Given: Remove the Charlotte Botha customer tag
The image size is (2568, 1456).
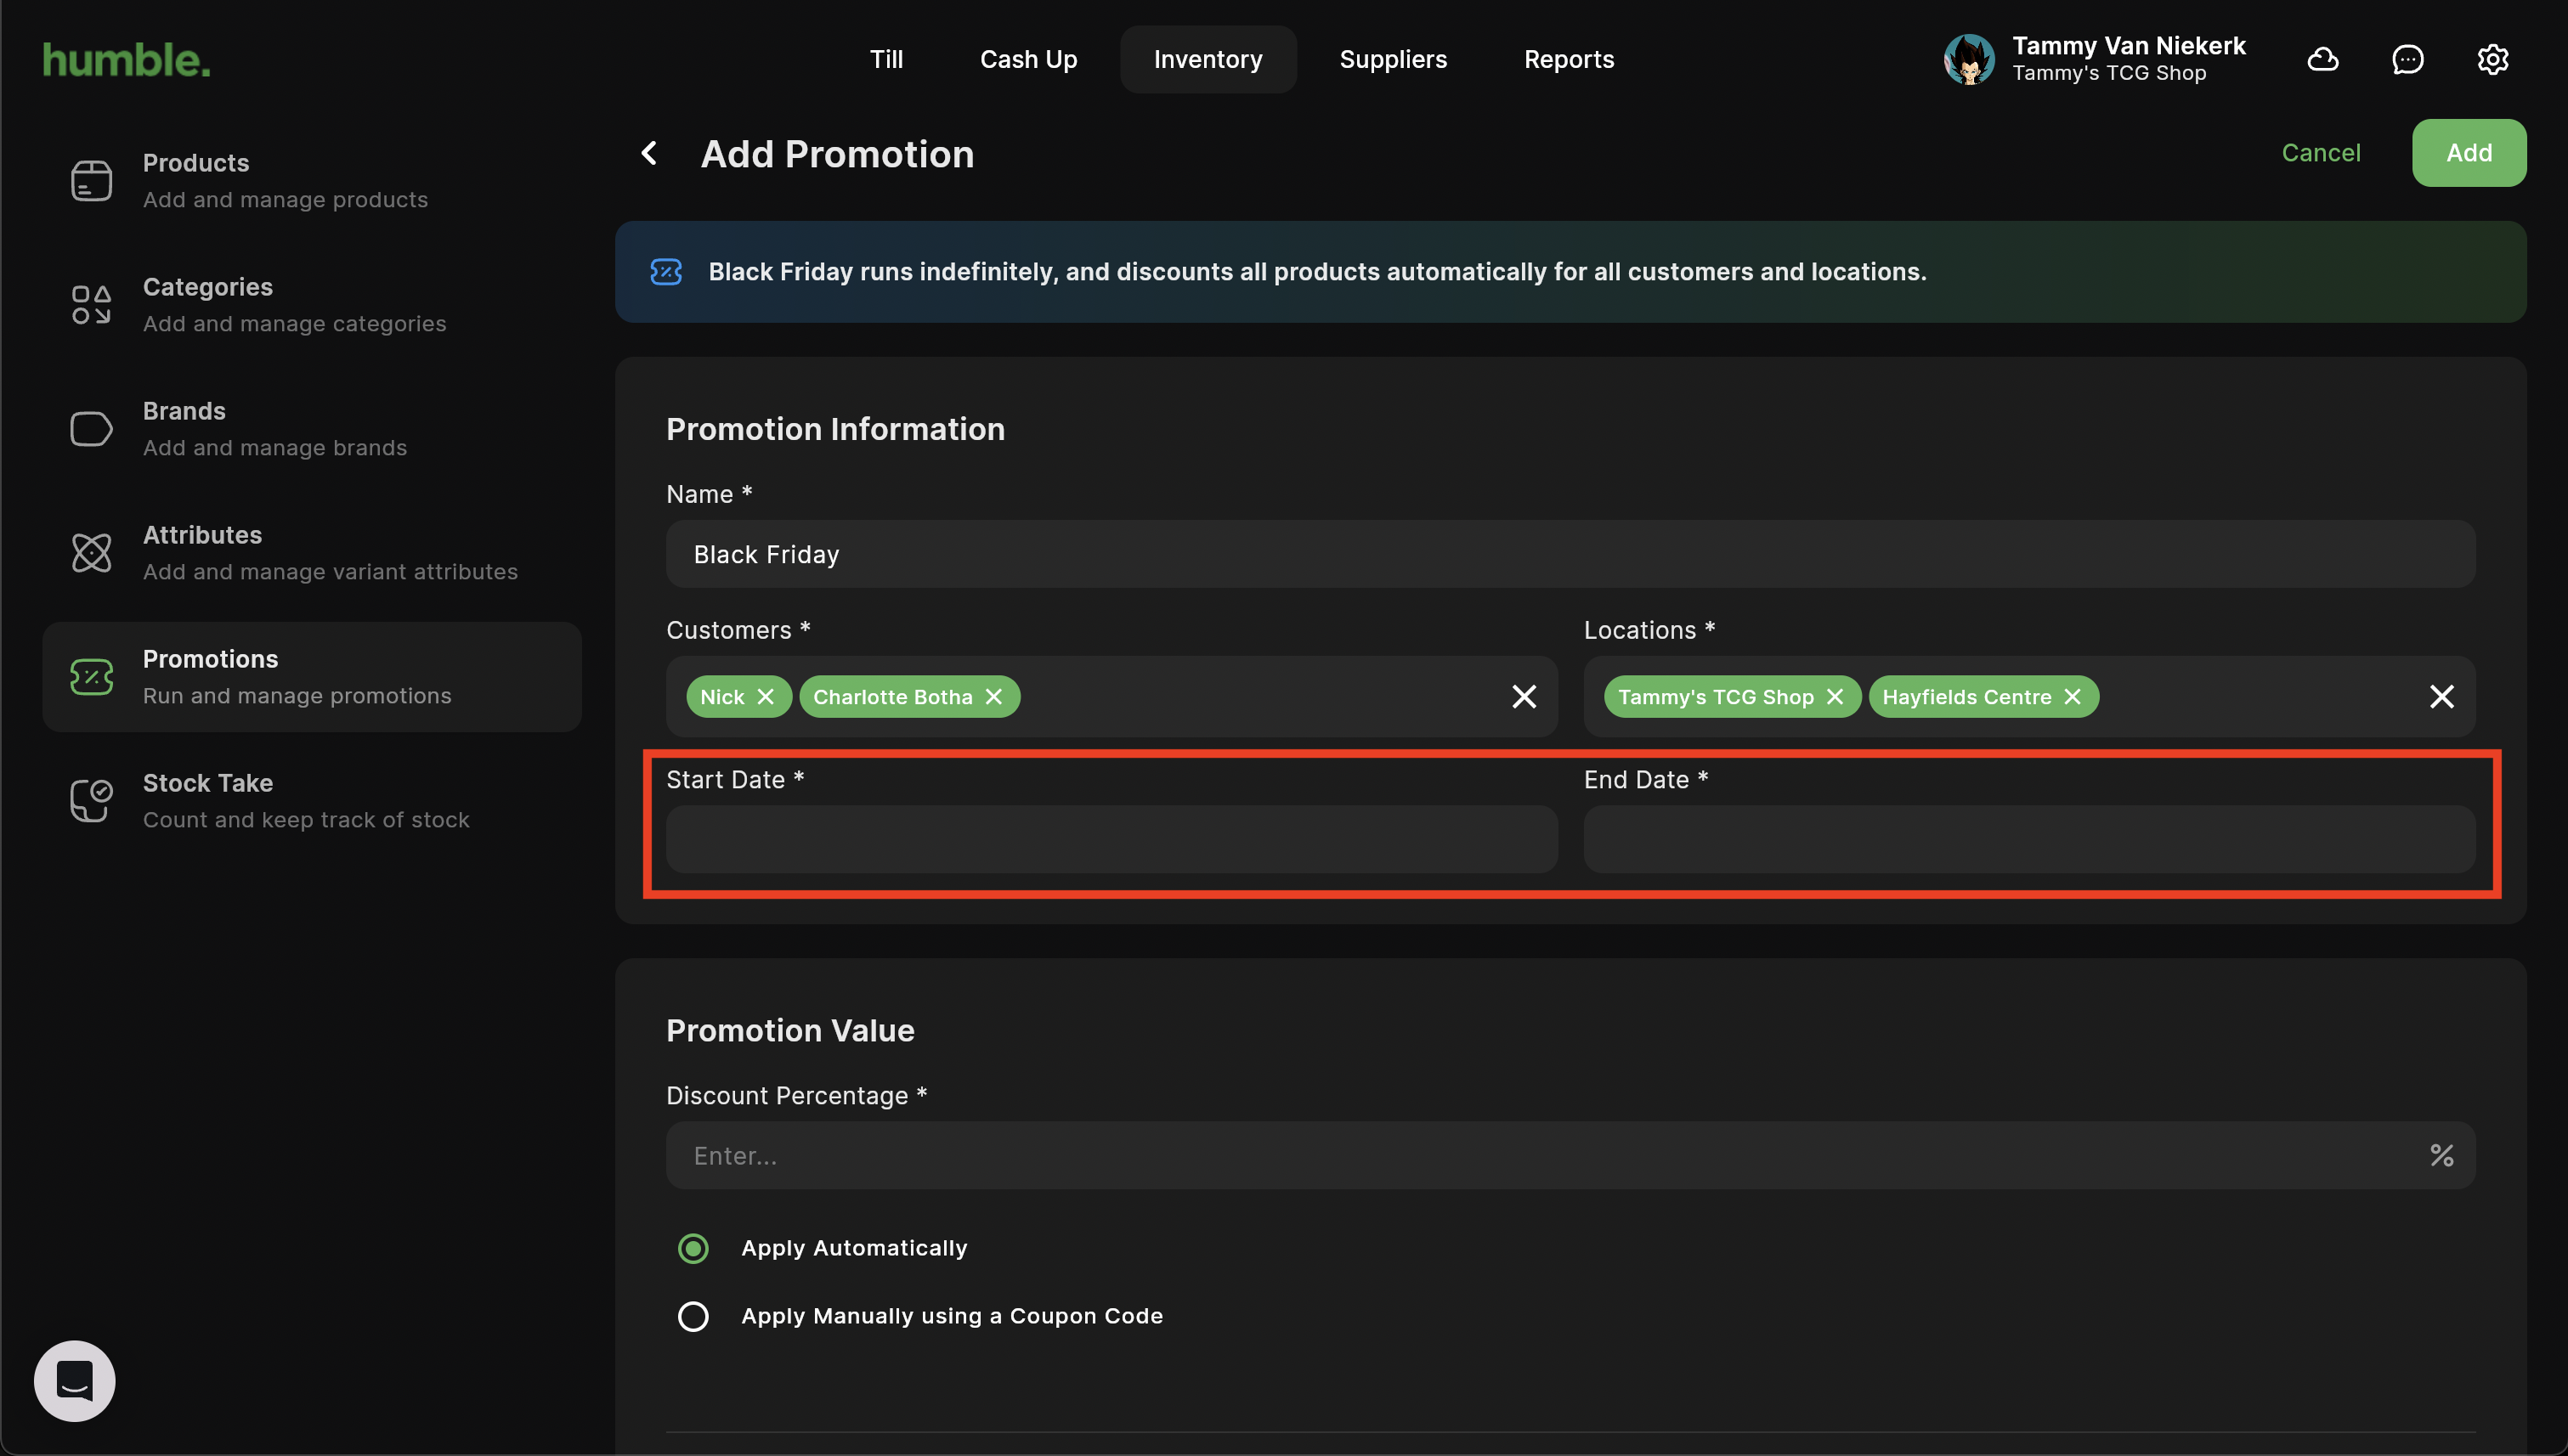Looking at the screenshot, I should click(993, 697).
